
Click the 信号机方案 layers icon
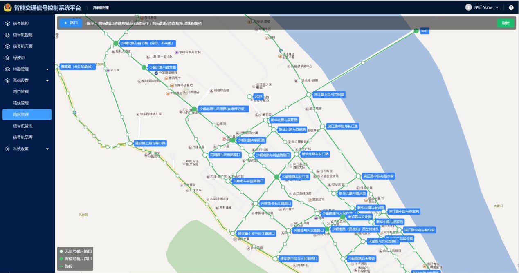click(7, 46)
